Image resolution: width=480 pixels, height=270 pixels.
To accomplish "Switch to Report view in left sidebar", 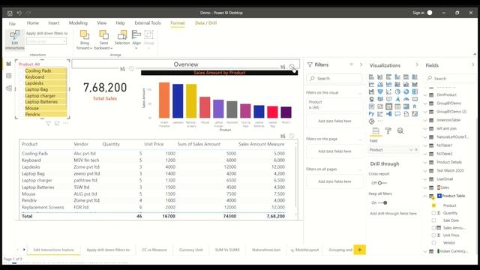I will pyautogui.click(x=8, y=64).
